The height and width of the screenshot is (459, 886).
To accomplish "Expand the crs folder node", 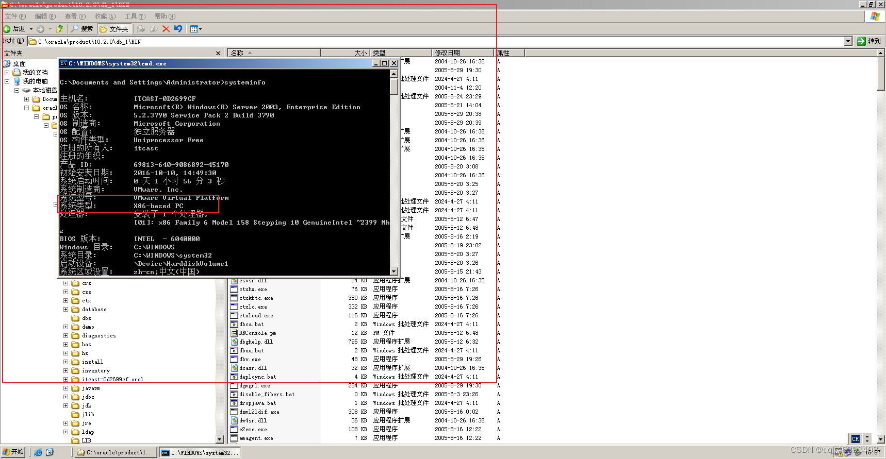I will (65, 283).
